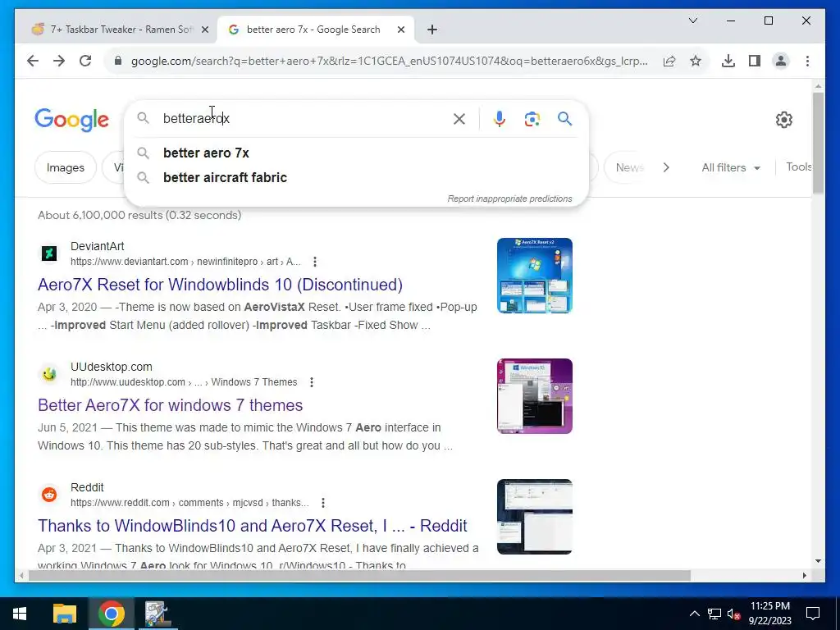Image resolution: width=840 pixels, height=630 pixels.
Task: Open search Tools options
Action: pos(799,167)
